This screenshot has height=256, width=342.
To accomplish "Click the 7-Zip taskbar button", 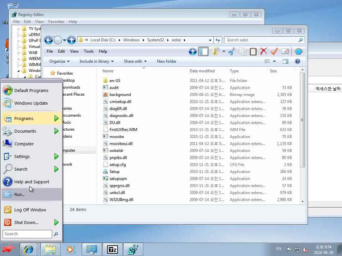I will pyautogui.click(x=113, y=249).
